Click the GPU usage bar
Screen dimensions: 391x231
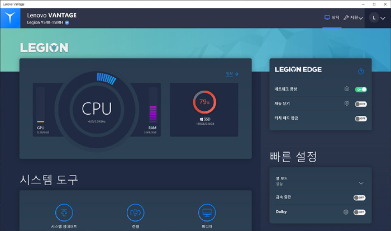[x=41, y=105]
